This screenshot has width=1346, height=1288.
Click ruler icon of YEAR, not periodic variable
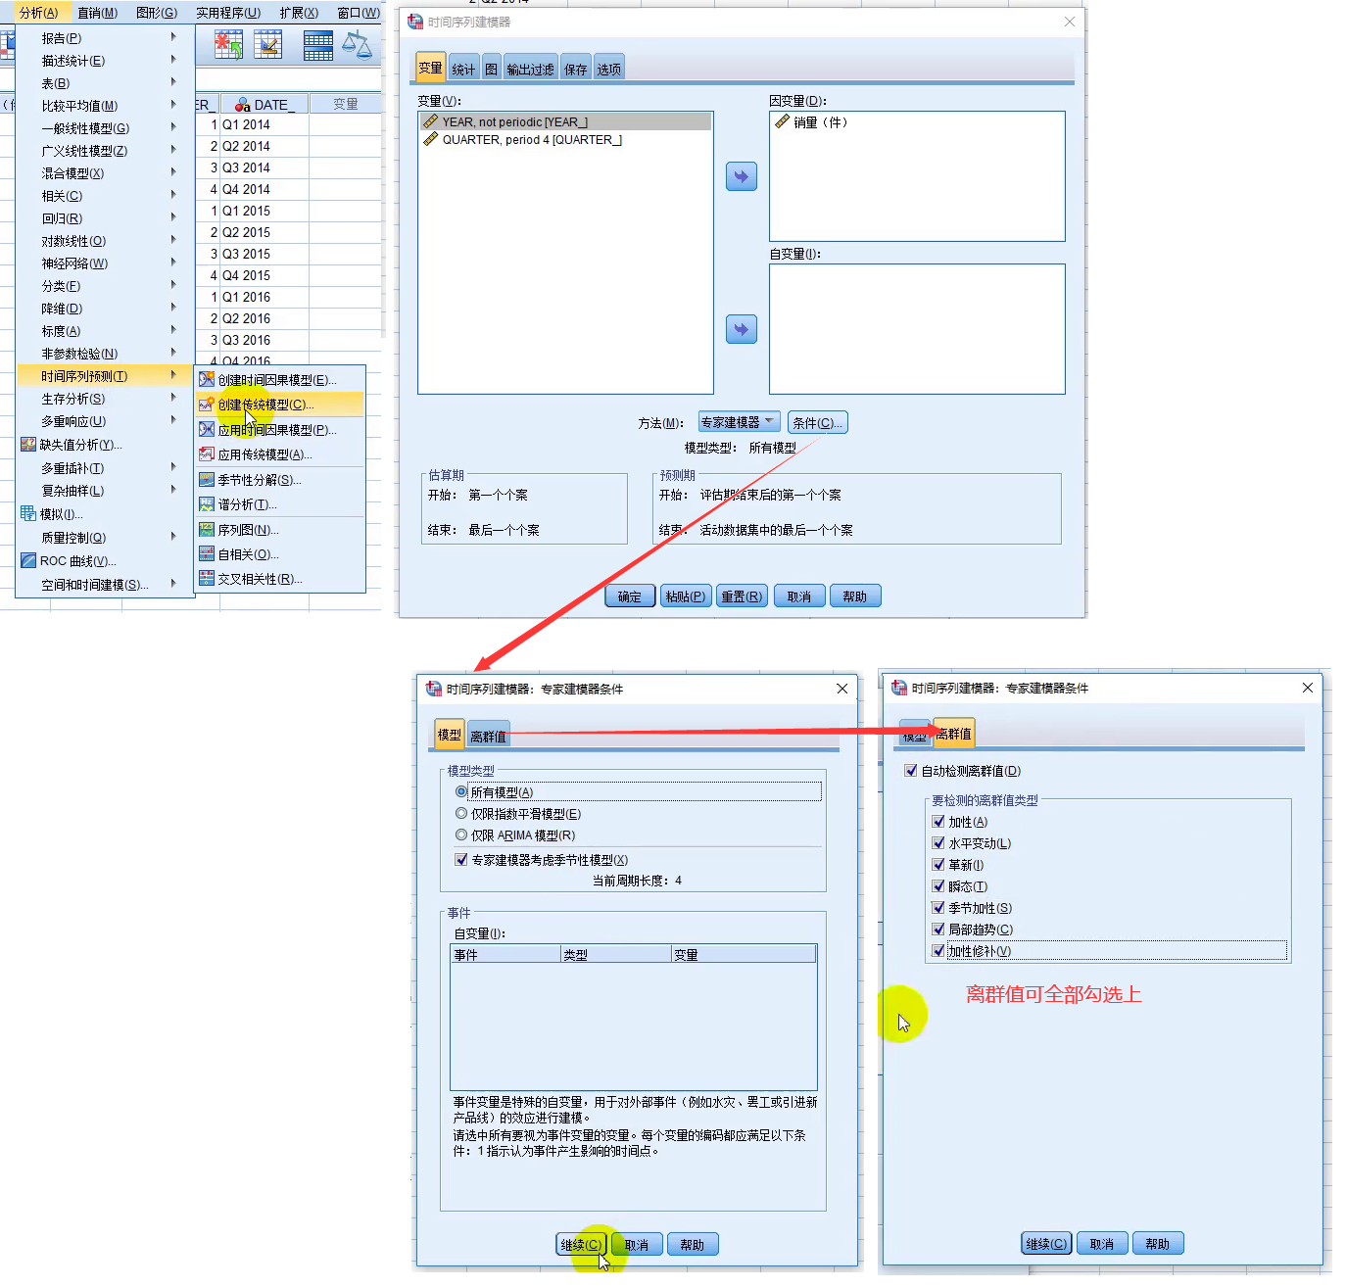(430, 121)
